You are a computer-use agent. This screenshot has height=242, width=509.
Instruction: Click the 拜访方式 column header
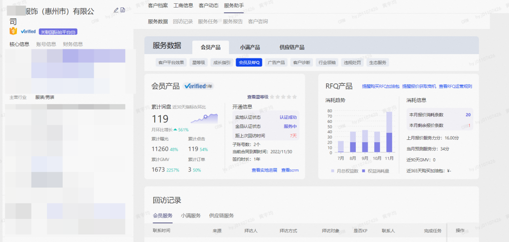click(288, 231)
